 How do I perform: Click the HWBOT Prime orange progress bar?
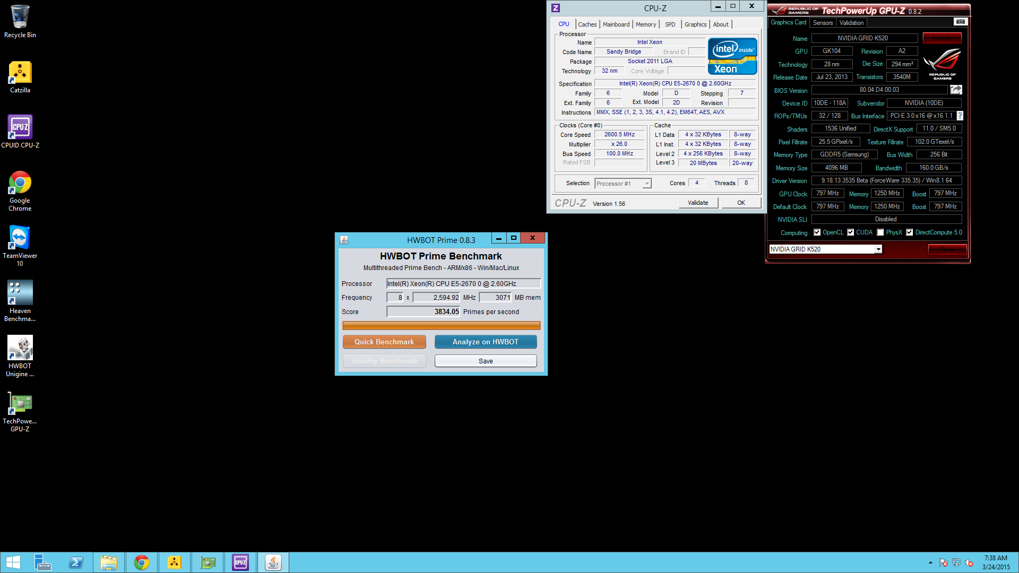click(x=441, y=325)
